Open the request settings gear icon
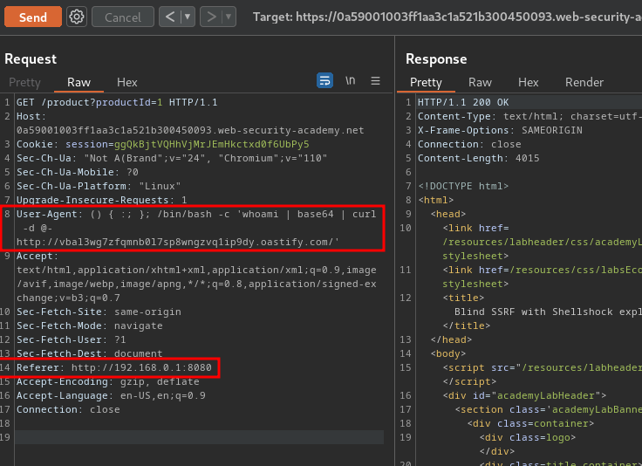This screenshot has width=642, height=466. pos(77,17)
